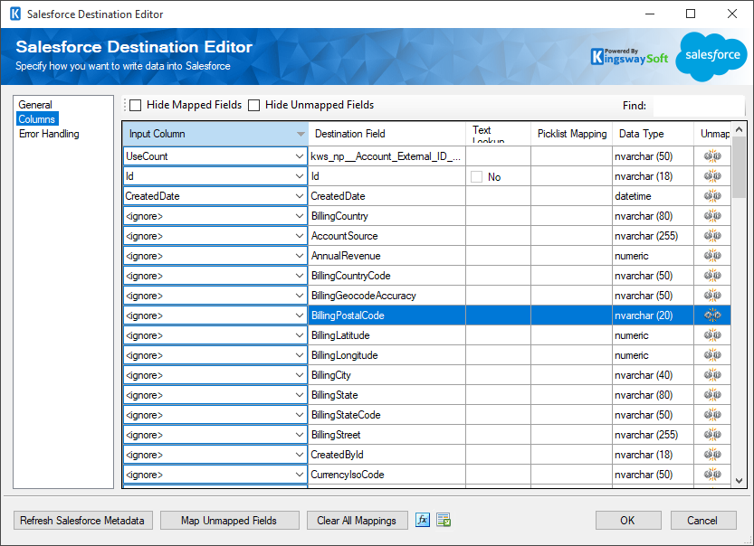Click unmap icon for BillingCountry row
The height and width of the screenshot is (546, 754).
(712, 216)
